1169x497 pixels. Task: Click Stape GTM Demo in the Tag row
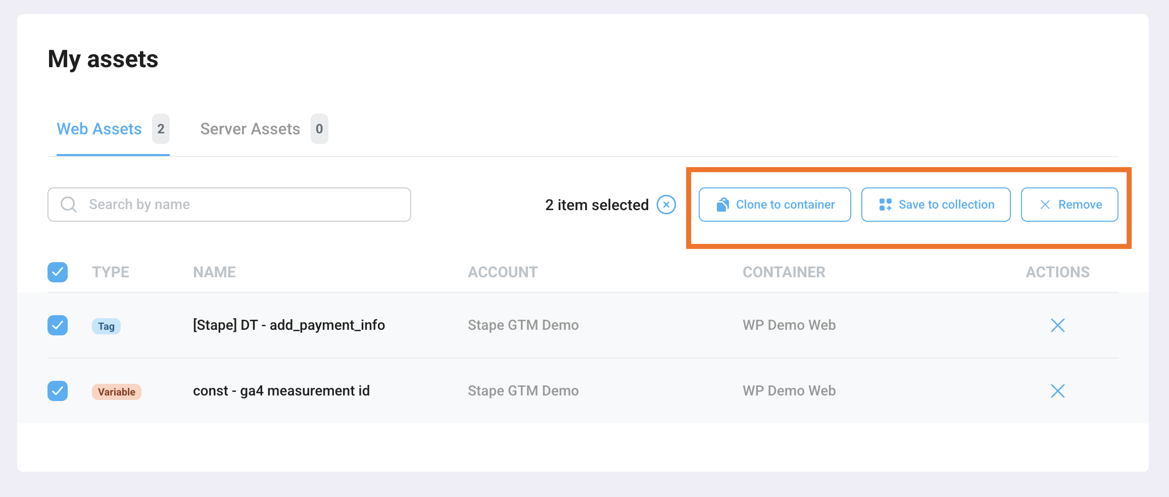tap(523, 325)
